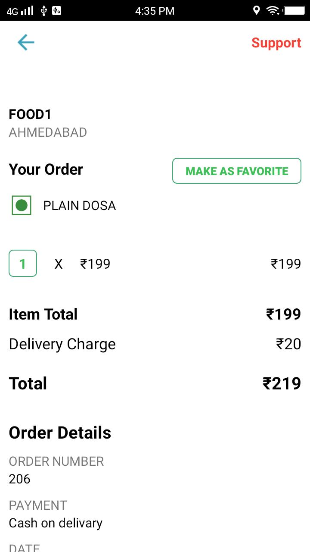The image size is (310, 552).
Task: Select order number 206
Action: point(20,479)
